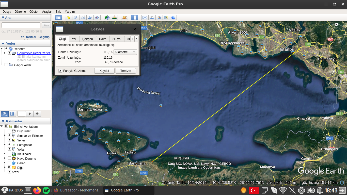
Task: Move the selected place up with the arrow
Action: click(30, 114)
